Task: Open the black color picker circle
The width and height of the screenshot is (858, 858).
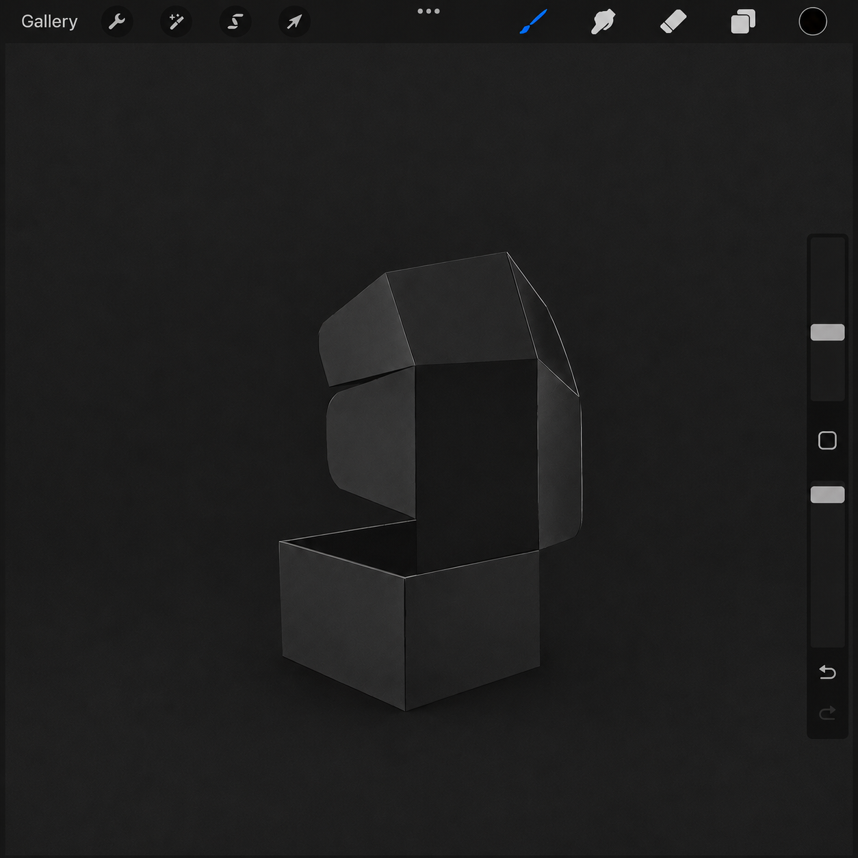Action: point(813,22)
